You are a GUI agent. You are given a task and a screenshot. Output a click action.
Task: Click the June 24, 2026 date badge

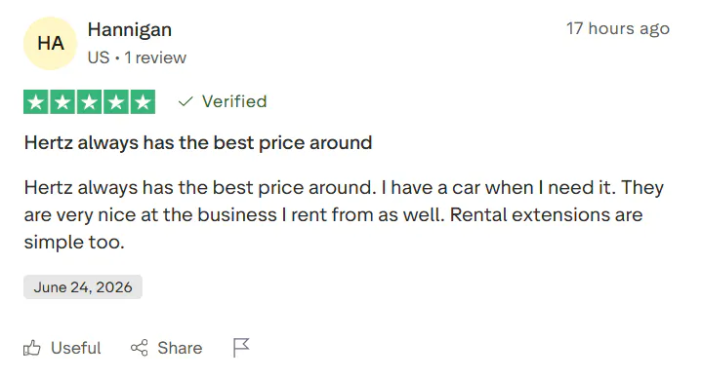pos(83,287)
